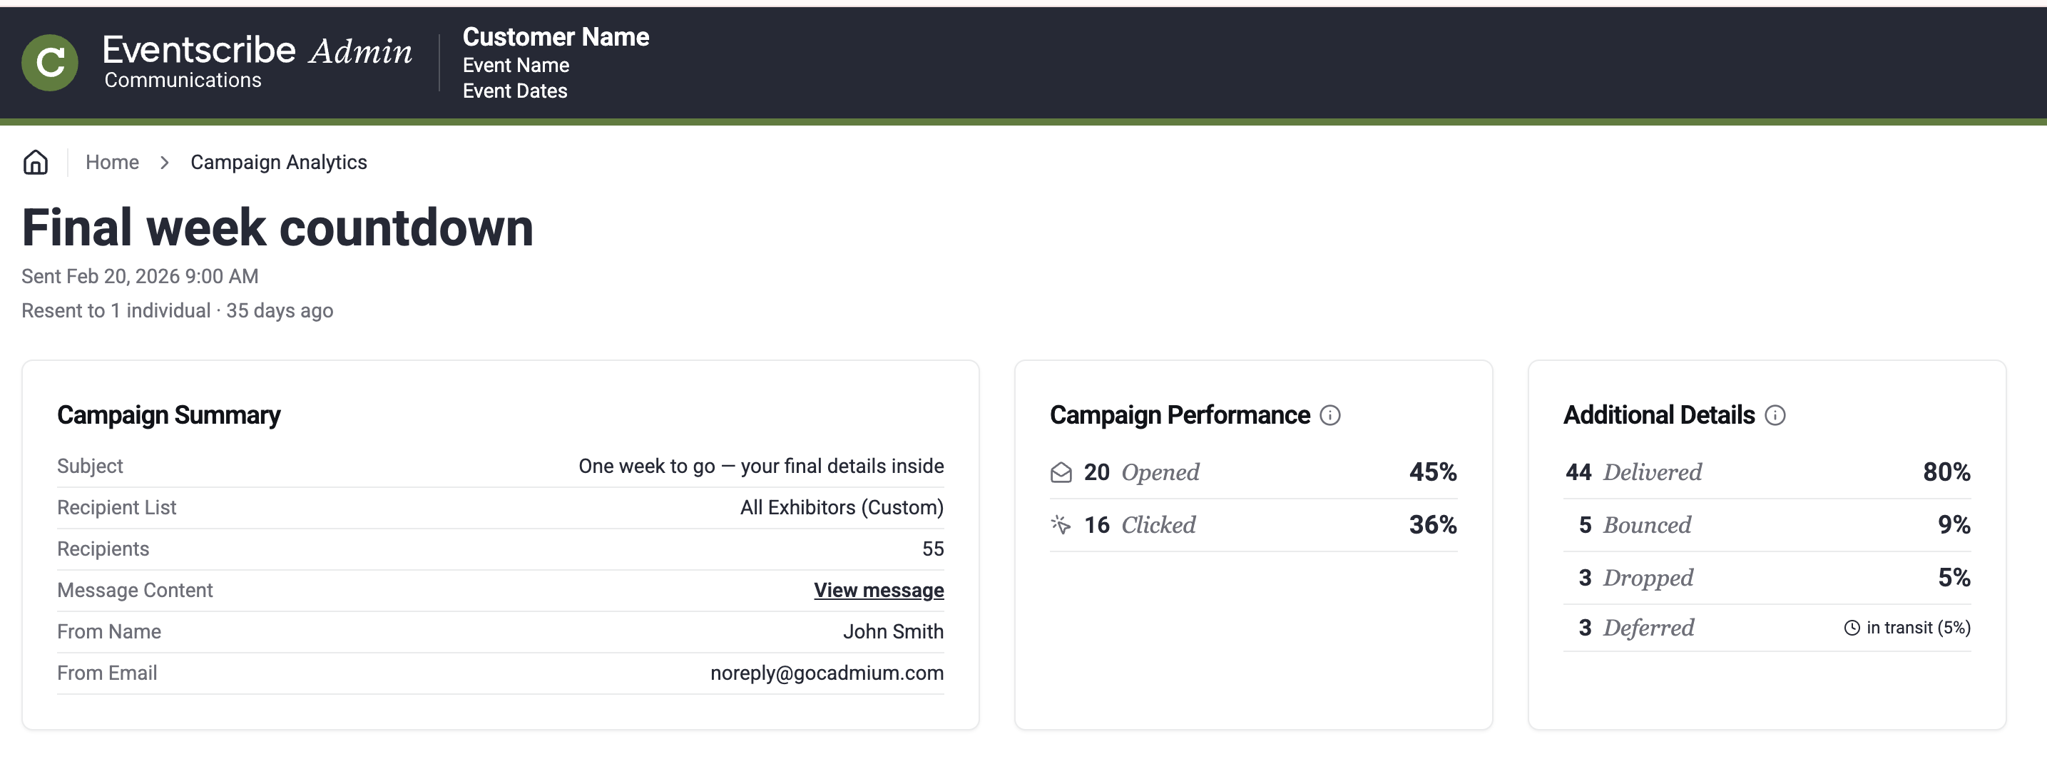The width and height of the screenshot is (2047, 759).
Task: Click the 5 Bounced row
Action: (x=1767, y=524)
